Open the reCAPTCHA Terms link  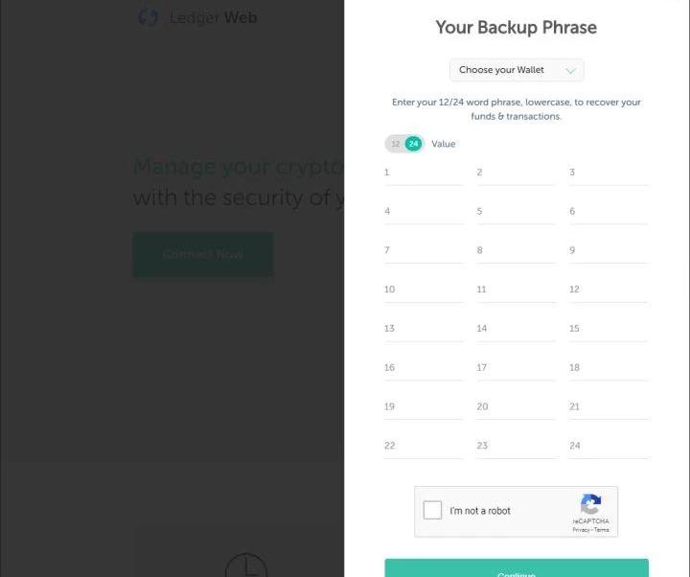(x=602, y=530)
